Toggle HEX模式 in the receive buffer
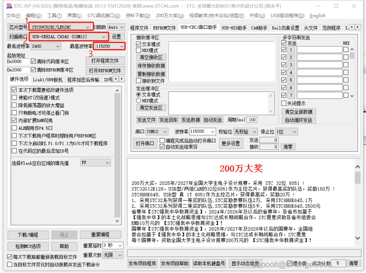 click(x=139, y=51)
